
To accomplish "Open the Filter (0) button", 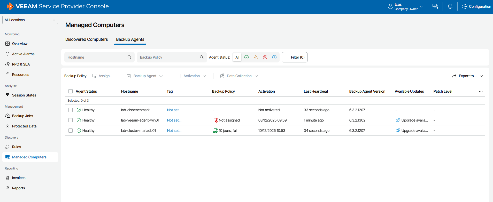I will (295, 57).
